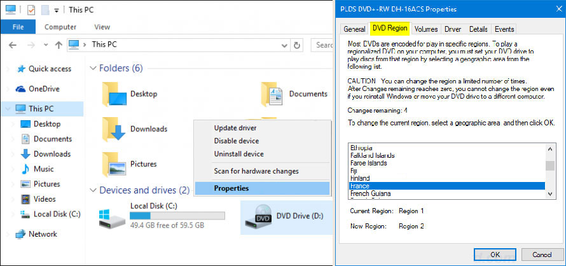Image resolution: width=566 pixels, height=266 pixels.
Task: Open the View ribbon tab
Action: point(102,27)
